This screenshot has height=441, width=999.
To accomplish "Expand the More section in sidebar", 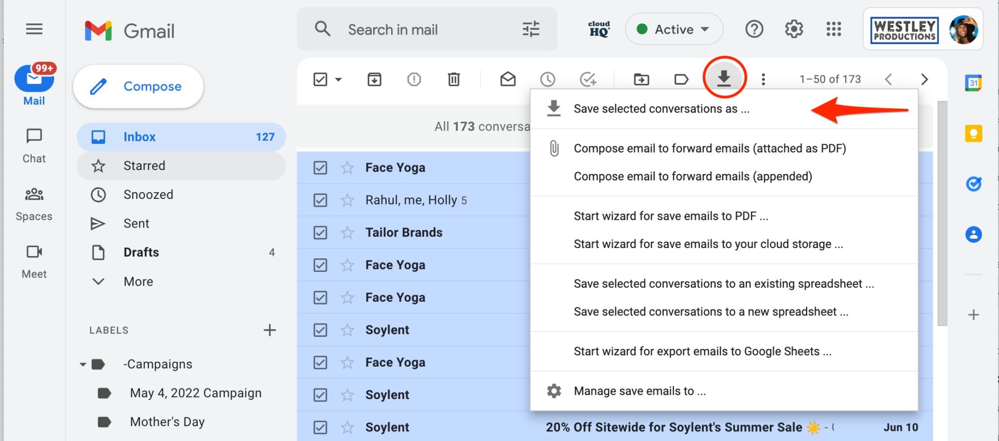I will coord(138,281).
